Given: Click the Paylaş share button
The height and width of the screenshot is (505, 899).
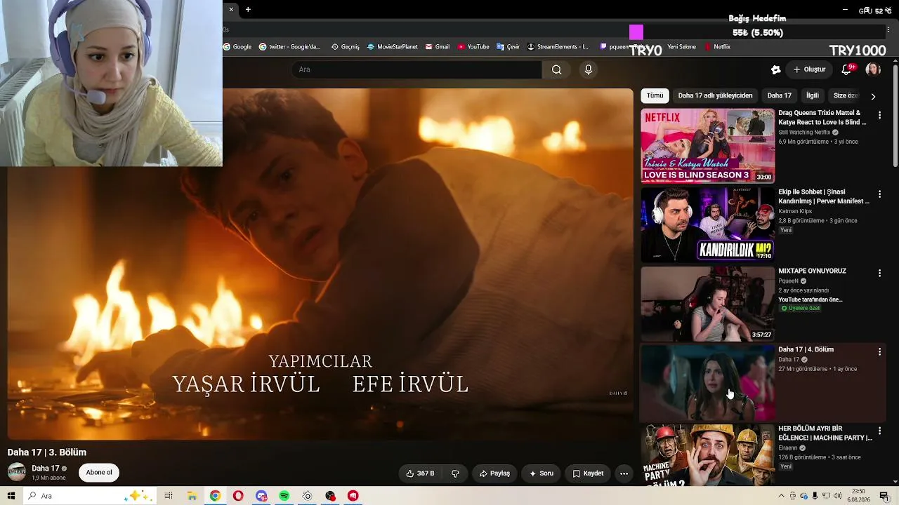Looking at the screenshot, I should (494, 473).
